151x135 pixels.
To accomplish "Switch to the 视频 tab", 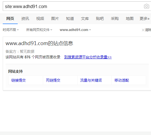I will pos(40,19).
